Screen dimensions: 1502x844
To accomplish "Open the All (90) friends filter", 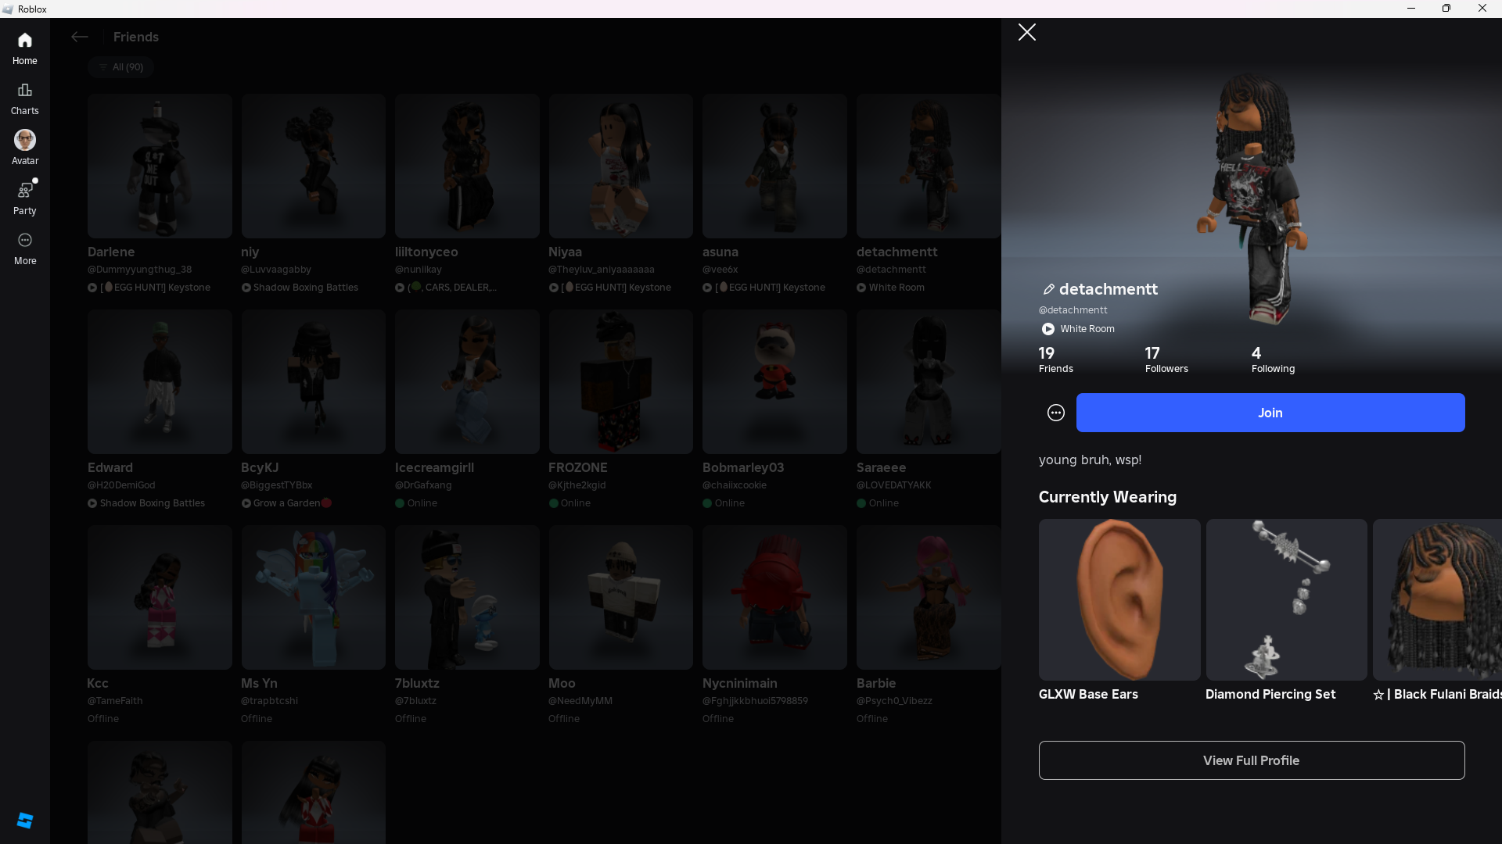I will pos(121,67).
